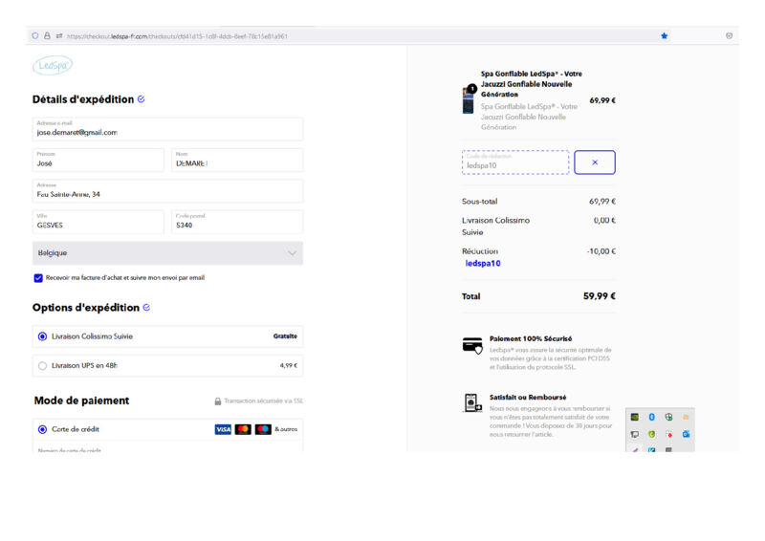Select Livraison Colissimo Suivie option
Image resolution: width=765 pixels, height=541 pixels.
[x=167, y=336]
